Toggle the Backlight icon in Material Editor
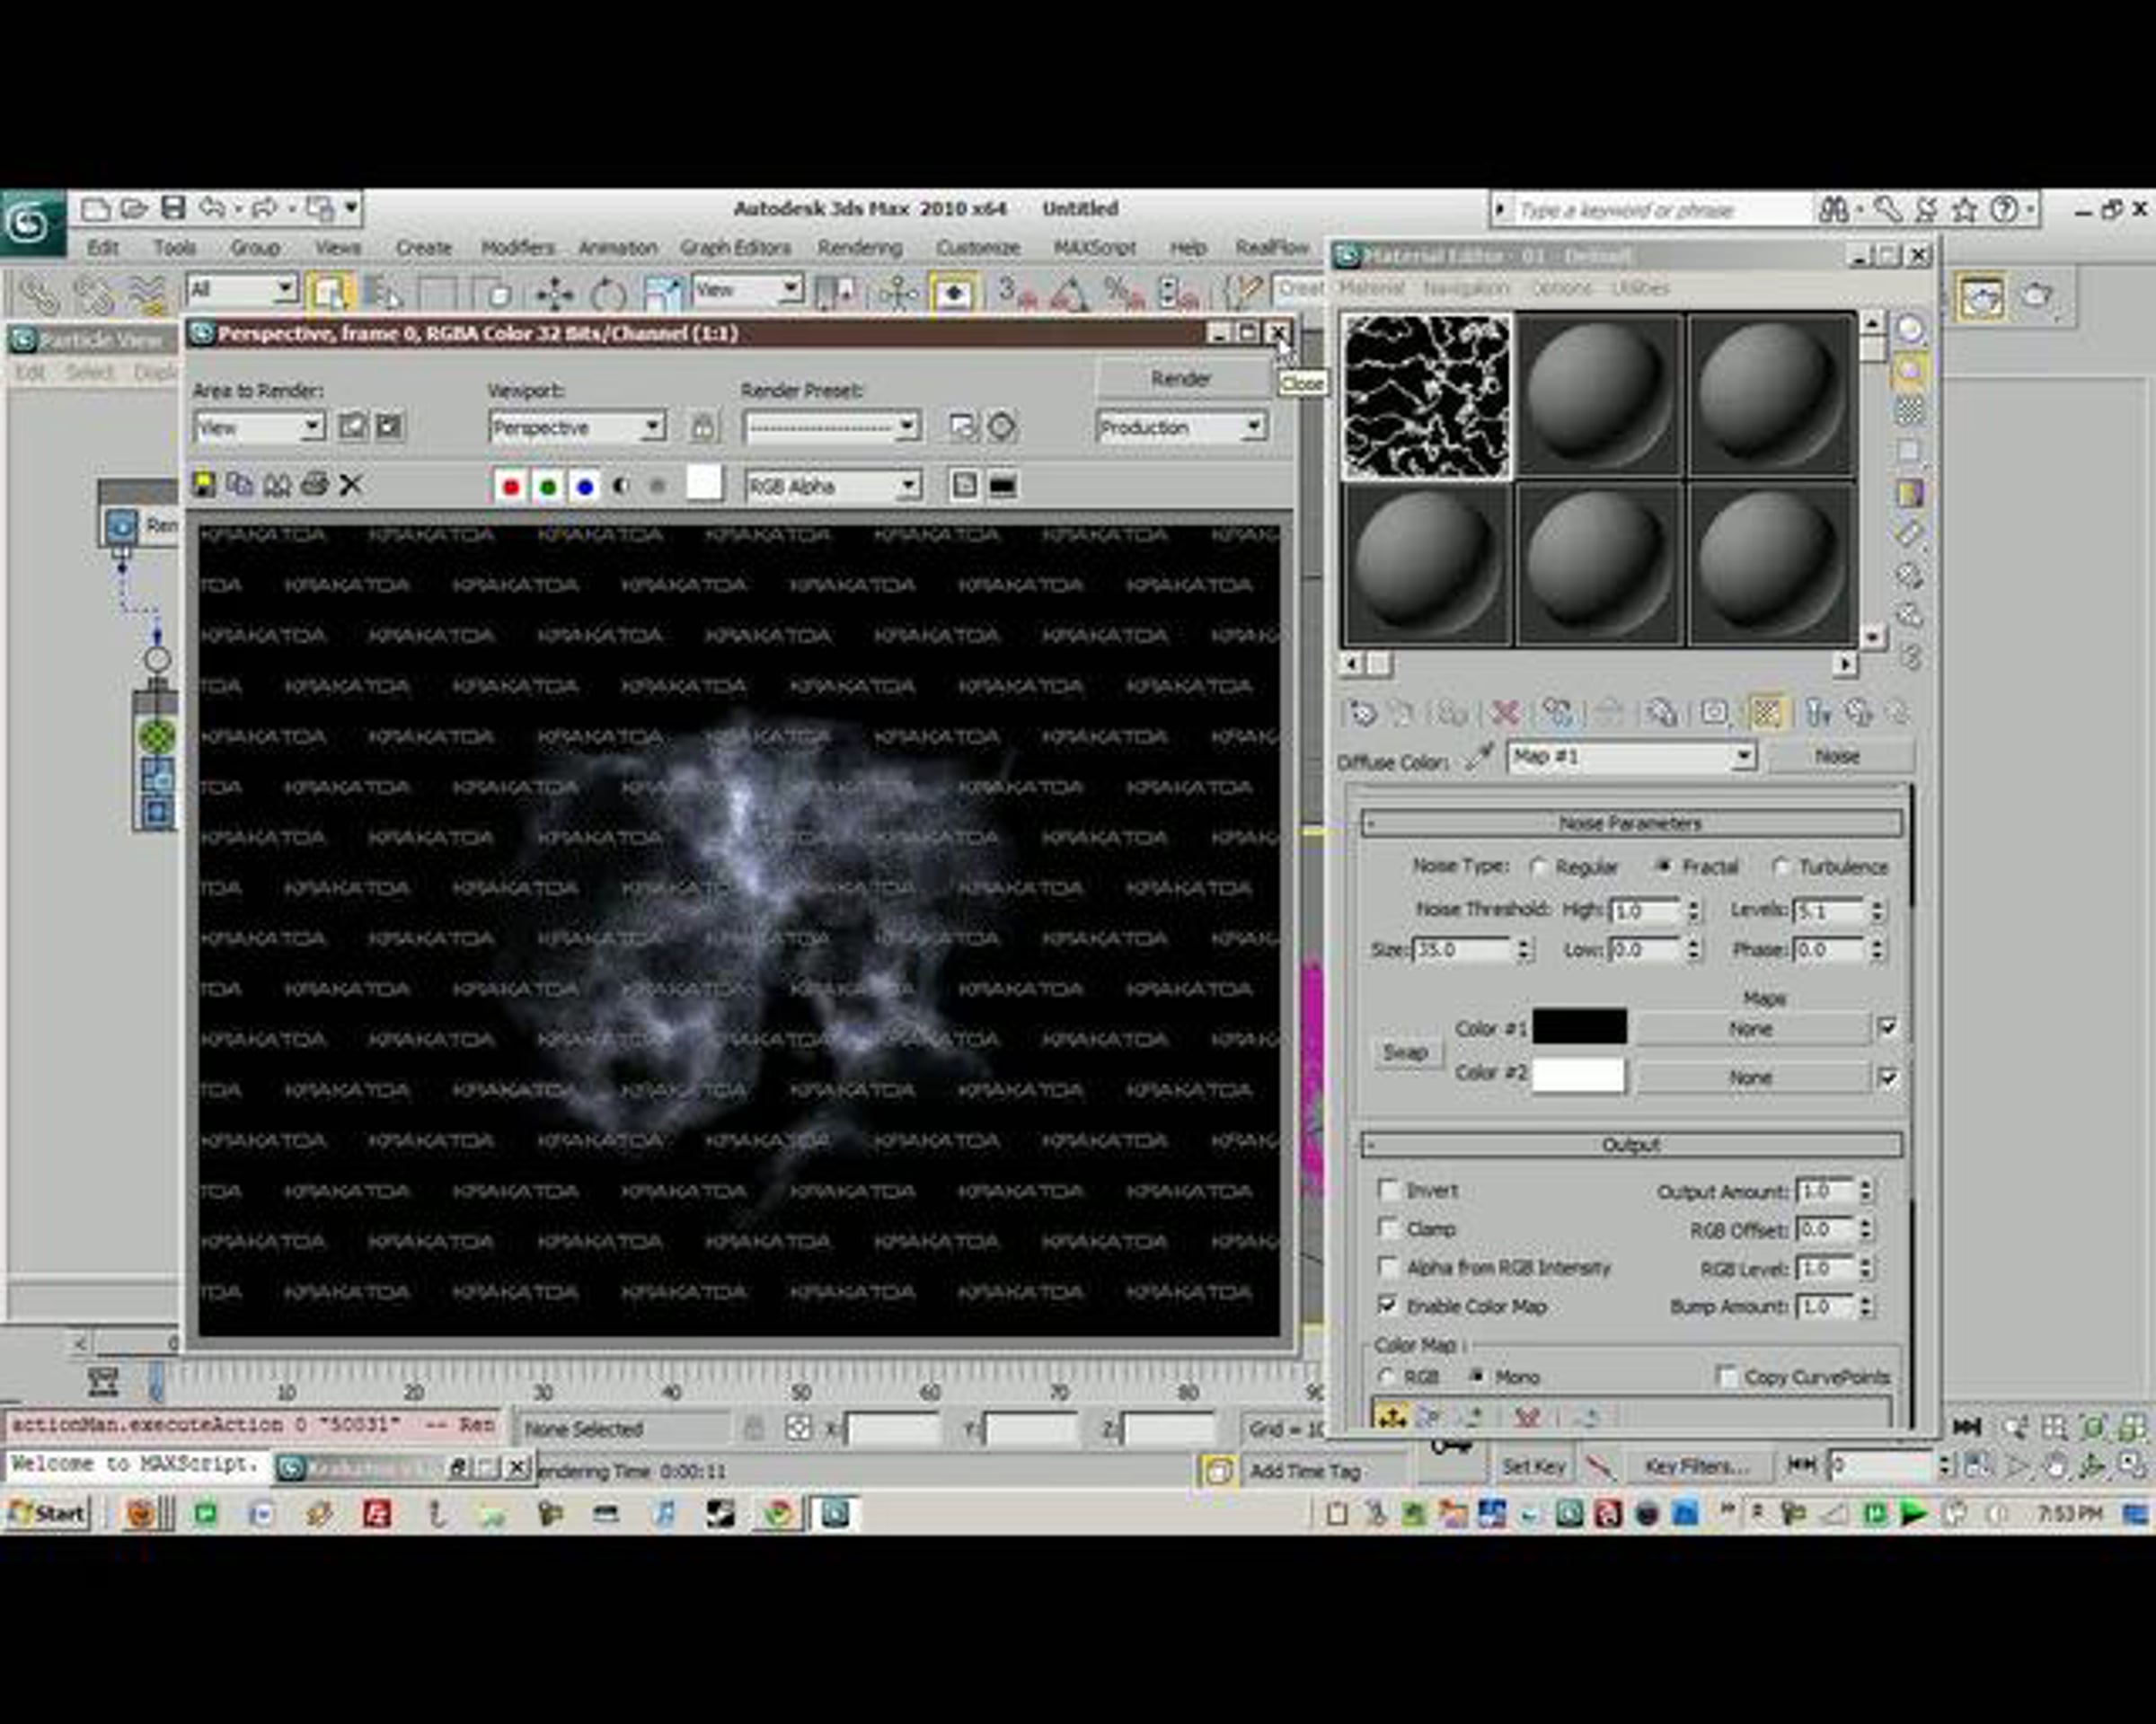Image resolution: width=2156 pixels, height=1724 pixels. click(1909, 371)
